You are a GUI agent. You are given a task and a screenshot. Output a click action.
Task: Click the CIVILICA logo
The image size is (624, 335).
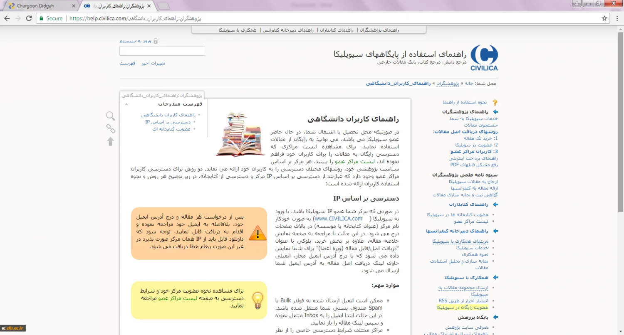(484, 57)
